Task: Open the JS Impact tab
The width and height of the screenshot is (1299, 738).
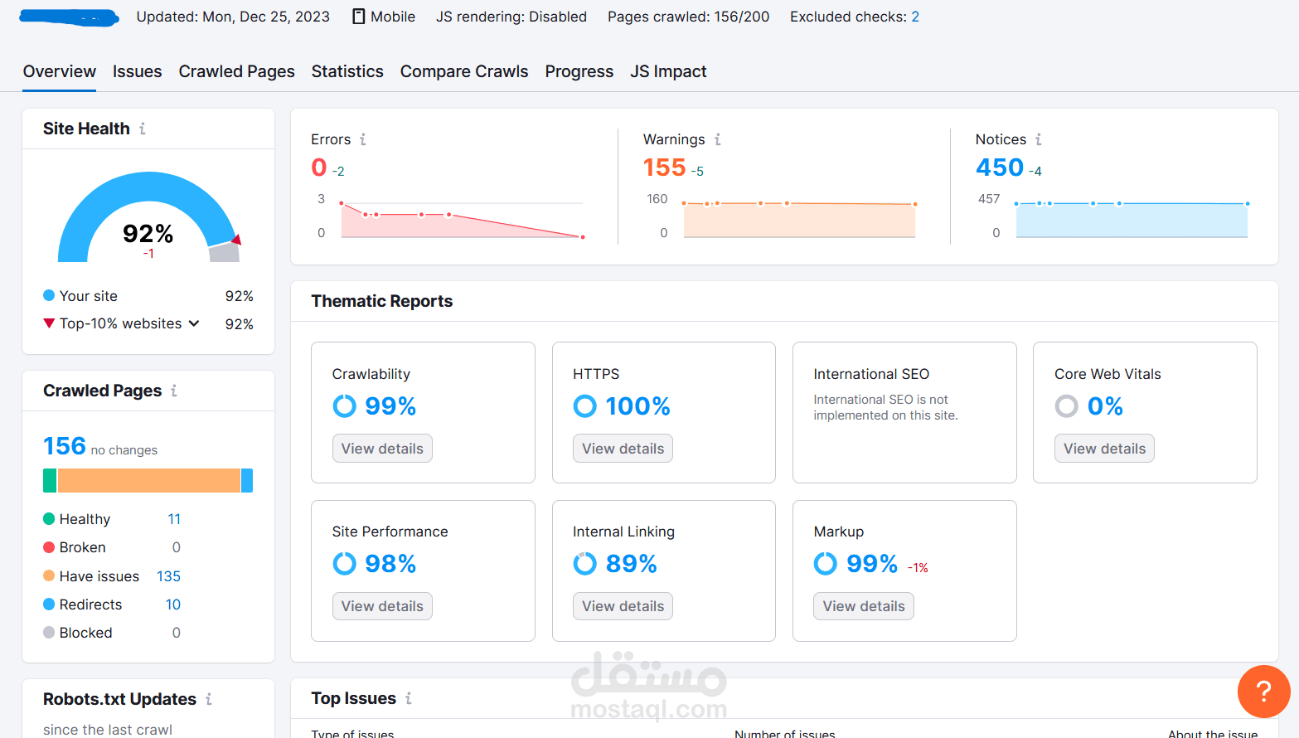Action: coord(668,71)
